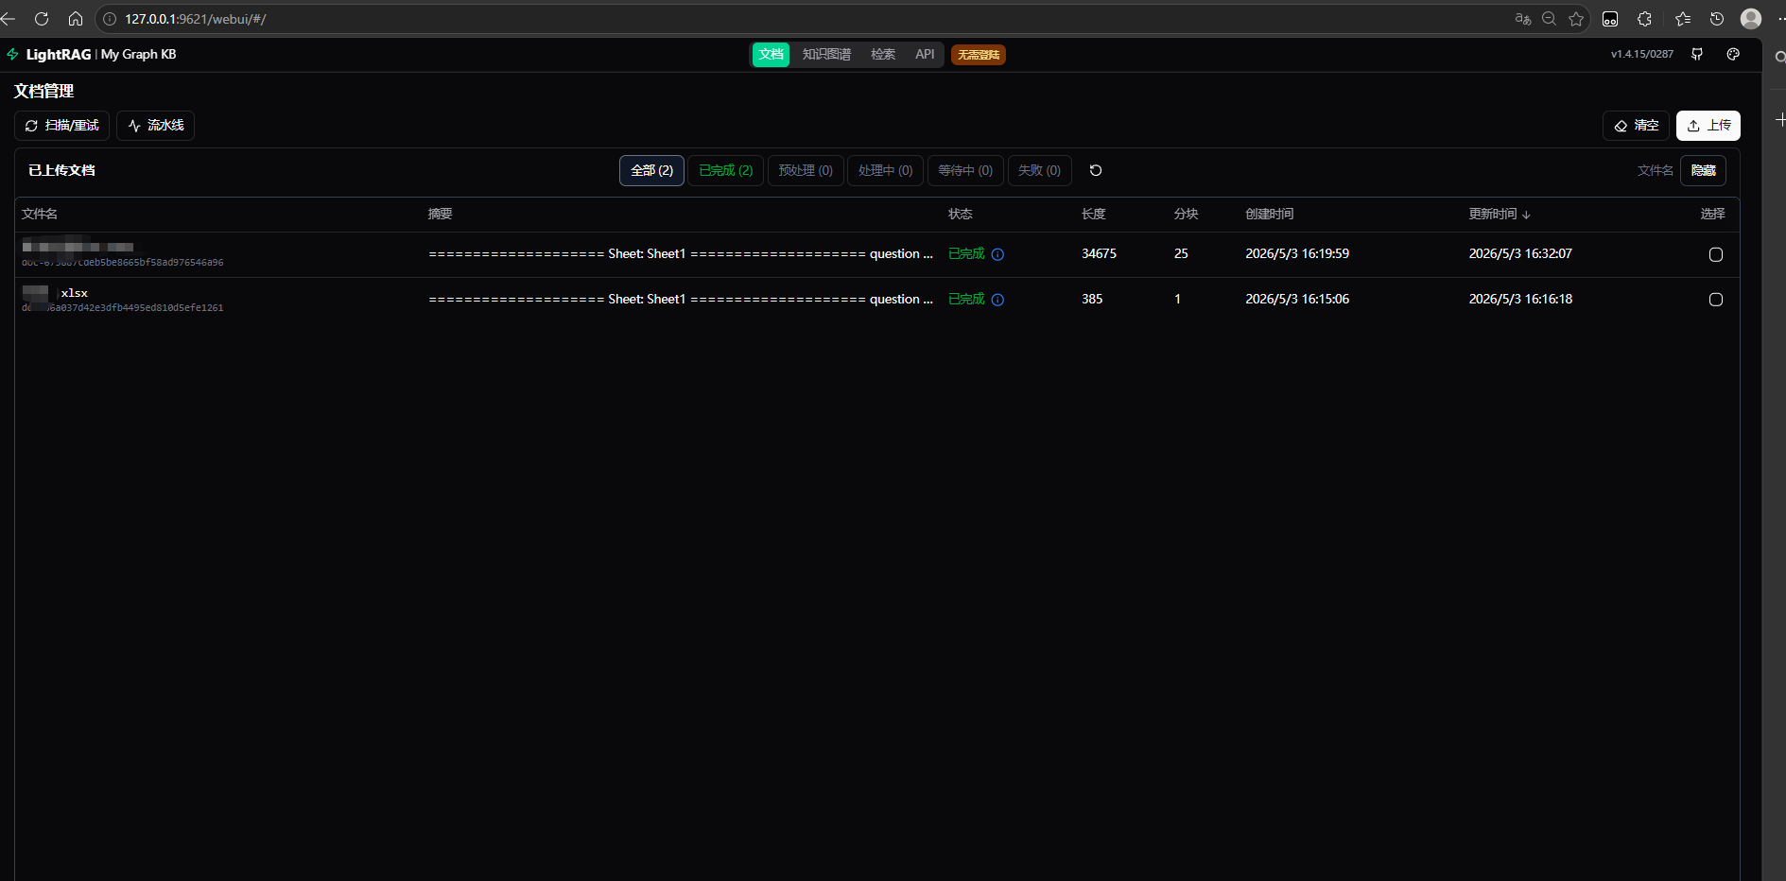The width and height of the screenshot is (1786, 881).
Task: Click browser back arrow
Action: pyautogui.click(x=9, y=19)
